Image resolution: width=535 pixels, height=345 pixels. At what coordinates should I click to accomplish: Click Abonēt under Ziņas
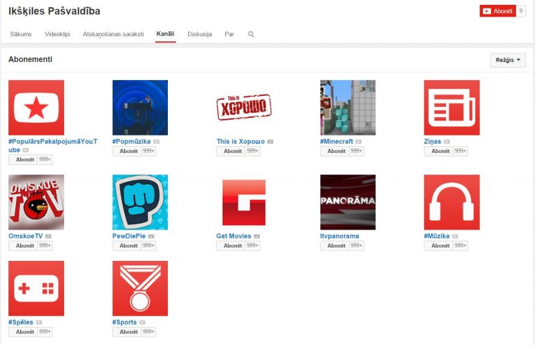point(439,151)
